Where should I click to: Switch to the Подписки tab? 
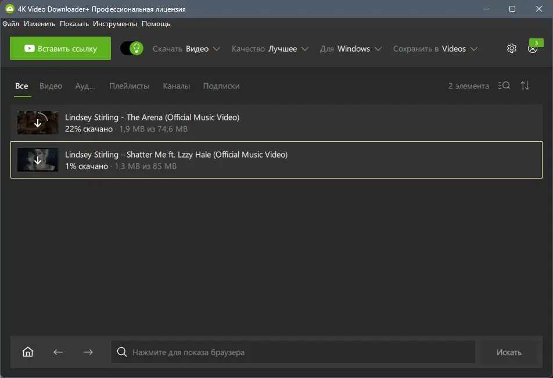click(221, 85)
